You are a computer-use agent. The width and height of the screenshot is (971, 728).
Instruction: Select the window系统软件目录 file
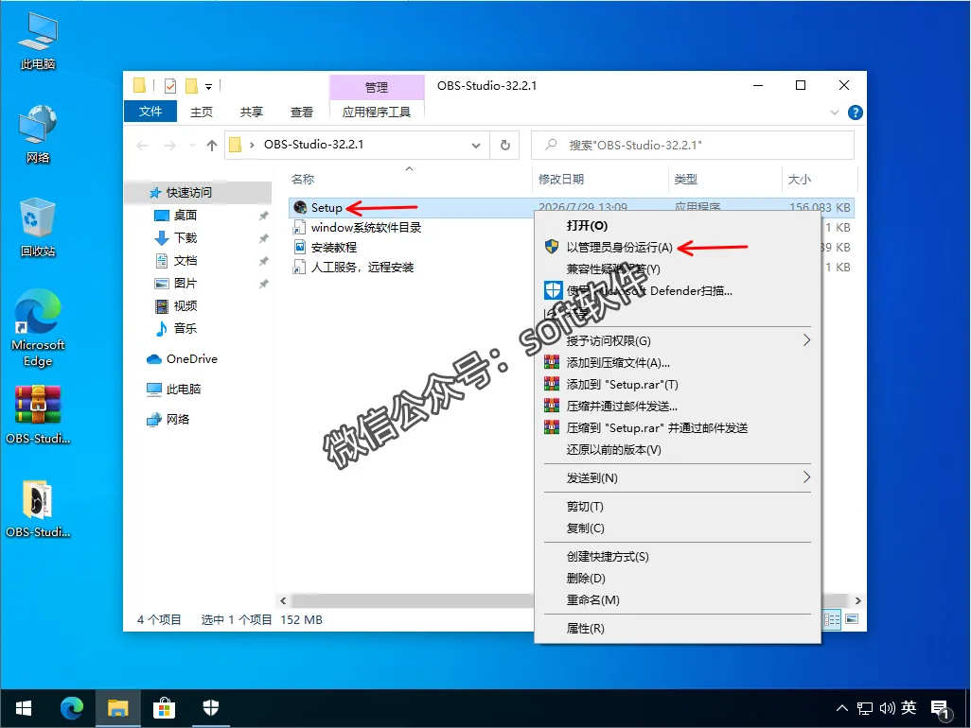tap(365, 228)
